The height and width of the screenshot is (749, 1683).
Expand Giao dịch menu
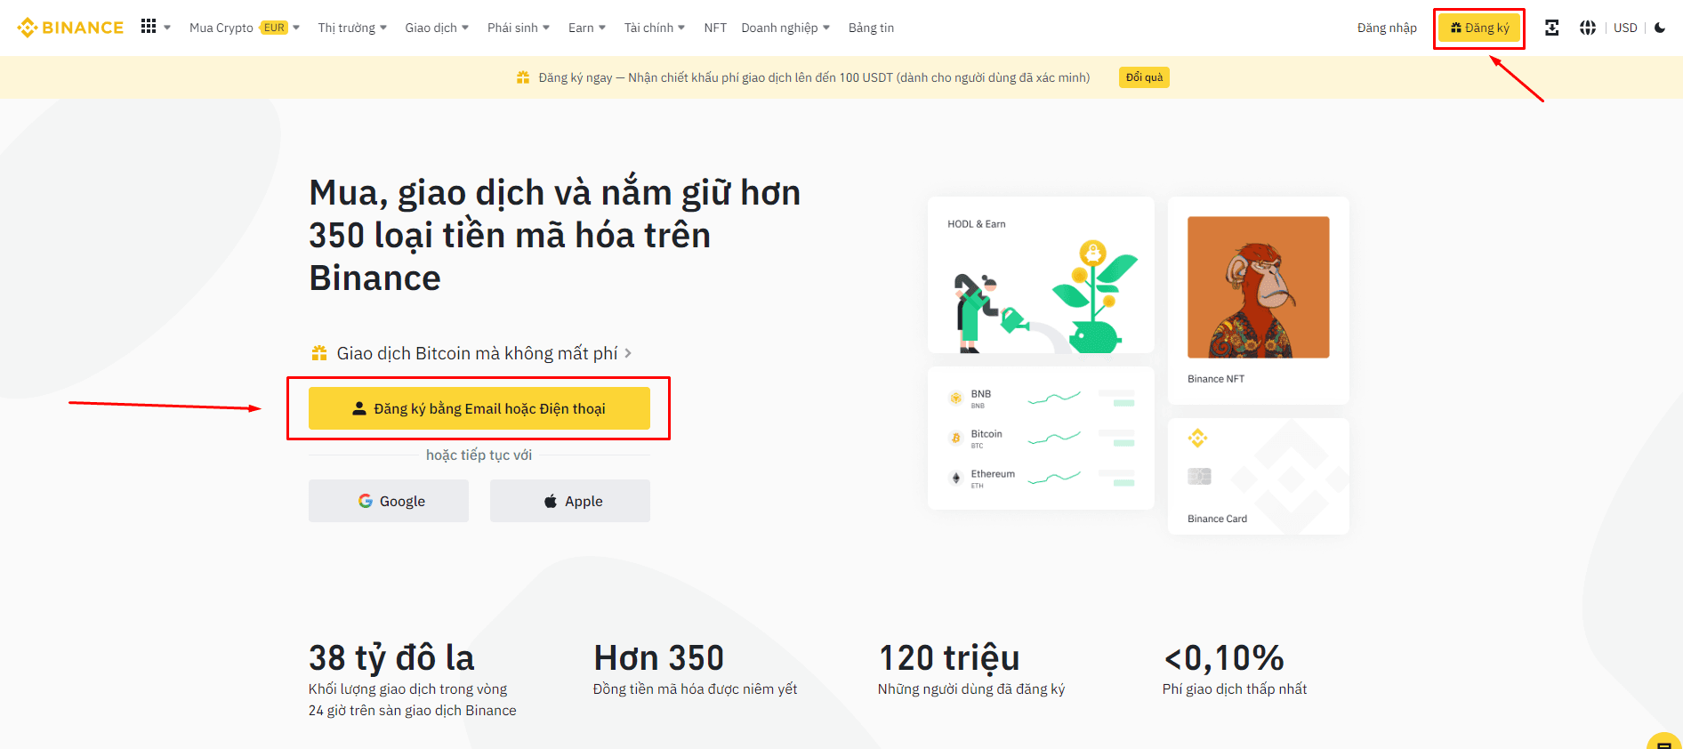pos(437,28)
